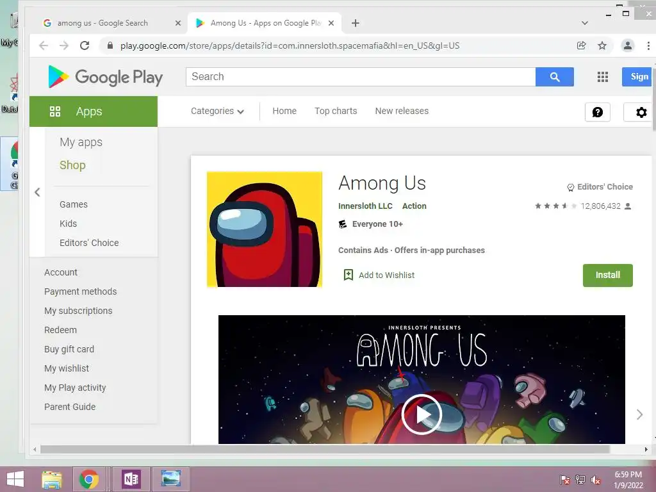The height and width of the screenshot is (492, 656).
Task: Click Chrome icon in the taskbar
Action: click(x=89, y=479)
